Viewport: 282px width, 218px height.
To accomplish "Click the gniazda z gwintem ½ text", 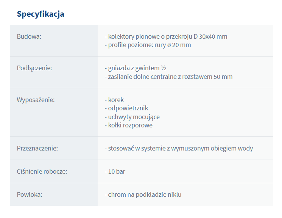I will pos(135,68).
